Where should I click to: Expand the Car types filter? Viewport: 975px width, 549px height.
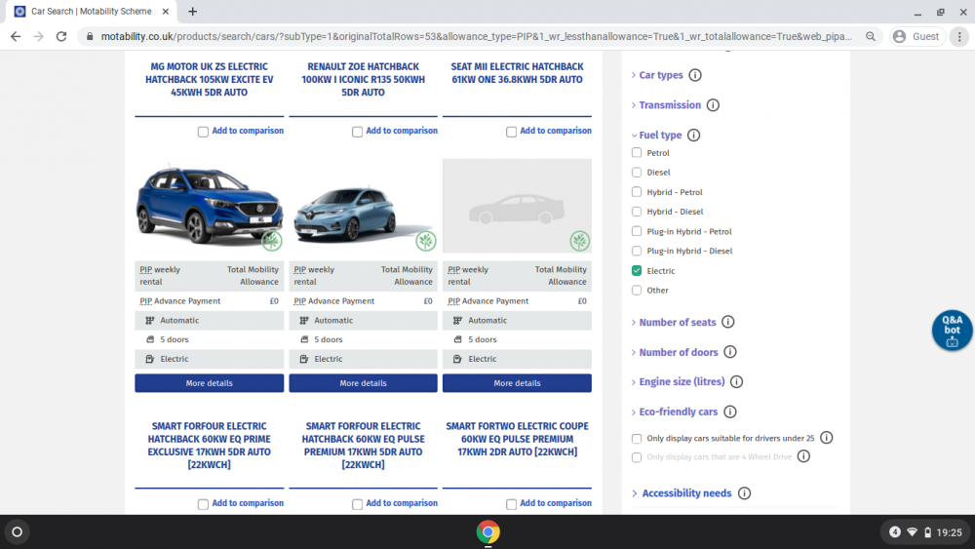point(660,75)
